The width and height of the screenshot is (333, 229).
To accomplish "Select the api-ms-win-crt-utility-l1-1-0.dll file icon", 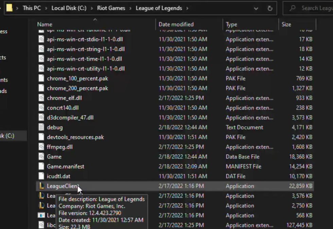I will coord(41,68).
